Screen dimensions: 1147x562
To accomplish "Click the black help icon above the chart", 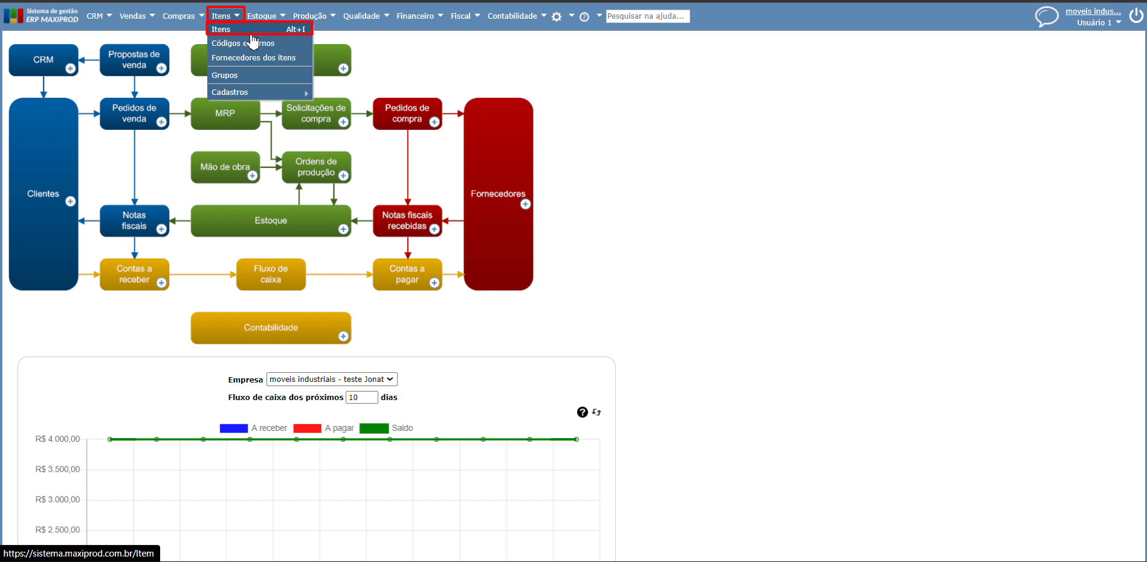I will (583, 412).
